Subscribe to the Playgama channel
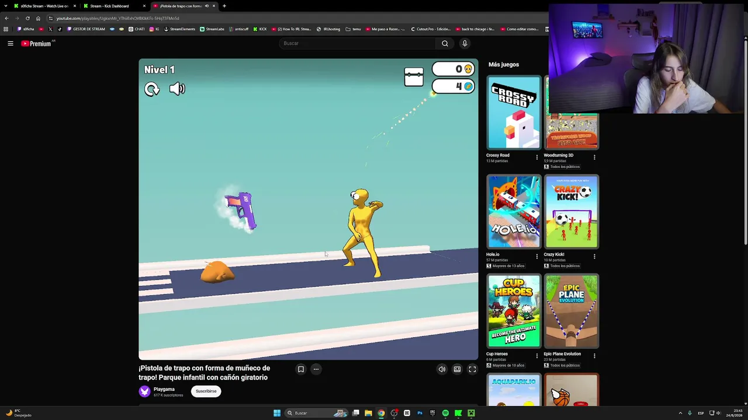Image resolution: width=748 pixels, height=420 pixels. tap(206, 391)
